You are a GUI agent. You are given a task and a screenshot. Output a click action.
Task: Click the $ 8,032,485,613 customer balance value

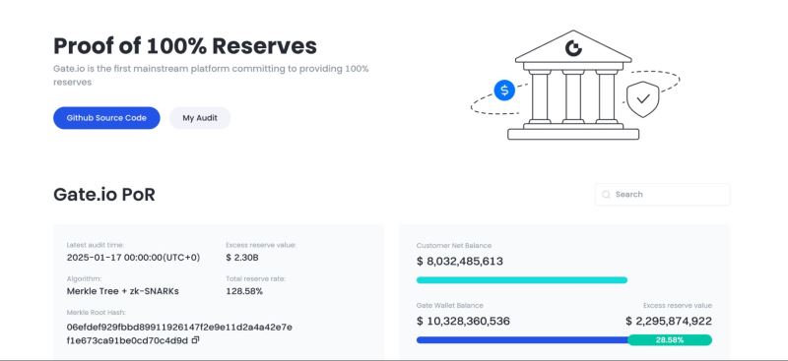tap(460, 261)
